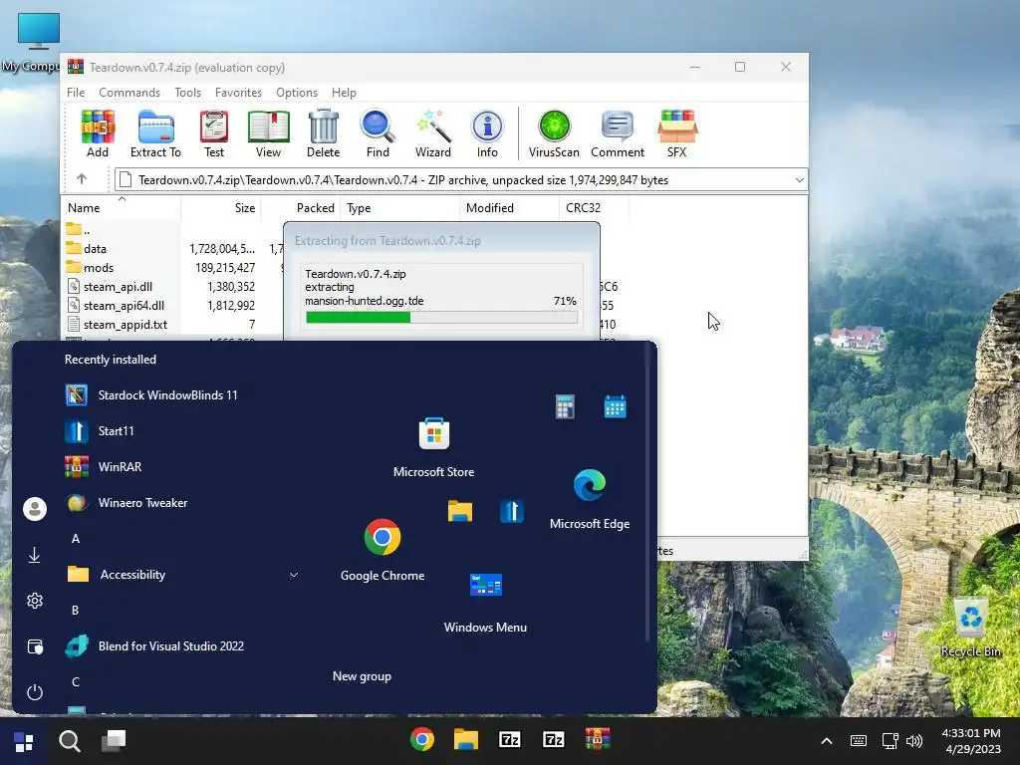Show hidden system tray icons
The image size is (1020, 765).
pos(826,740)
